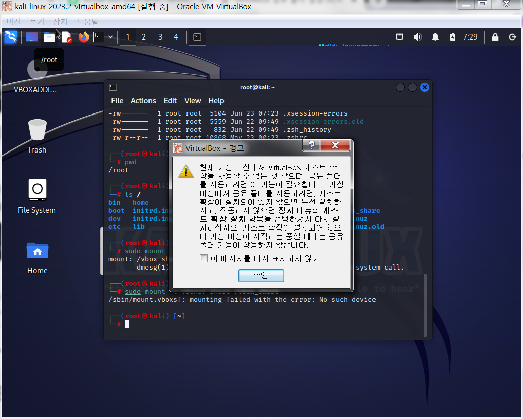Open the terminal View menu

tap(193, 101)
